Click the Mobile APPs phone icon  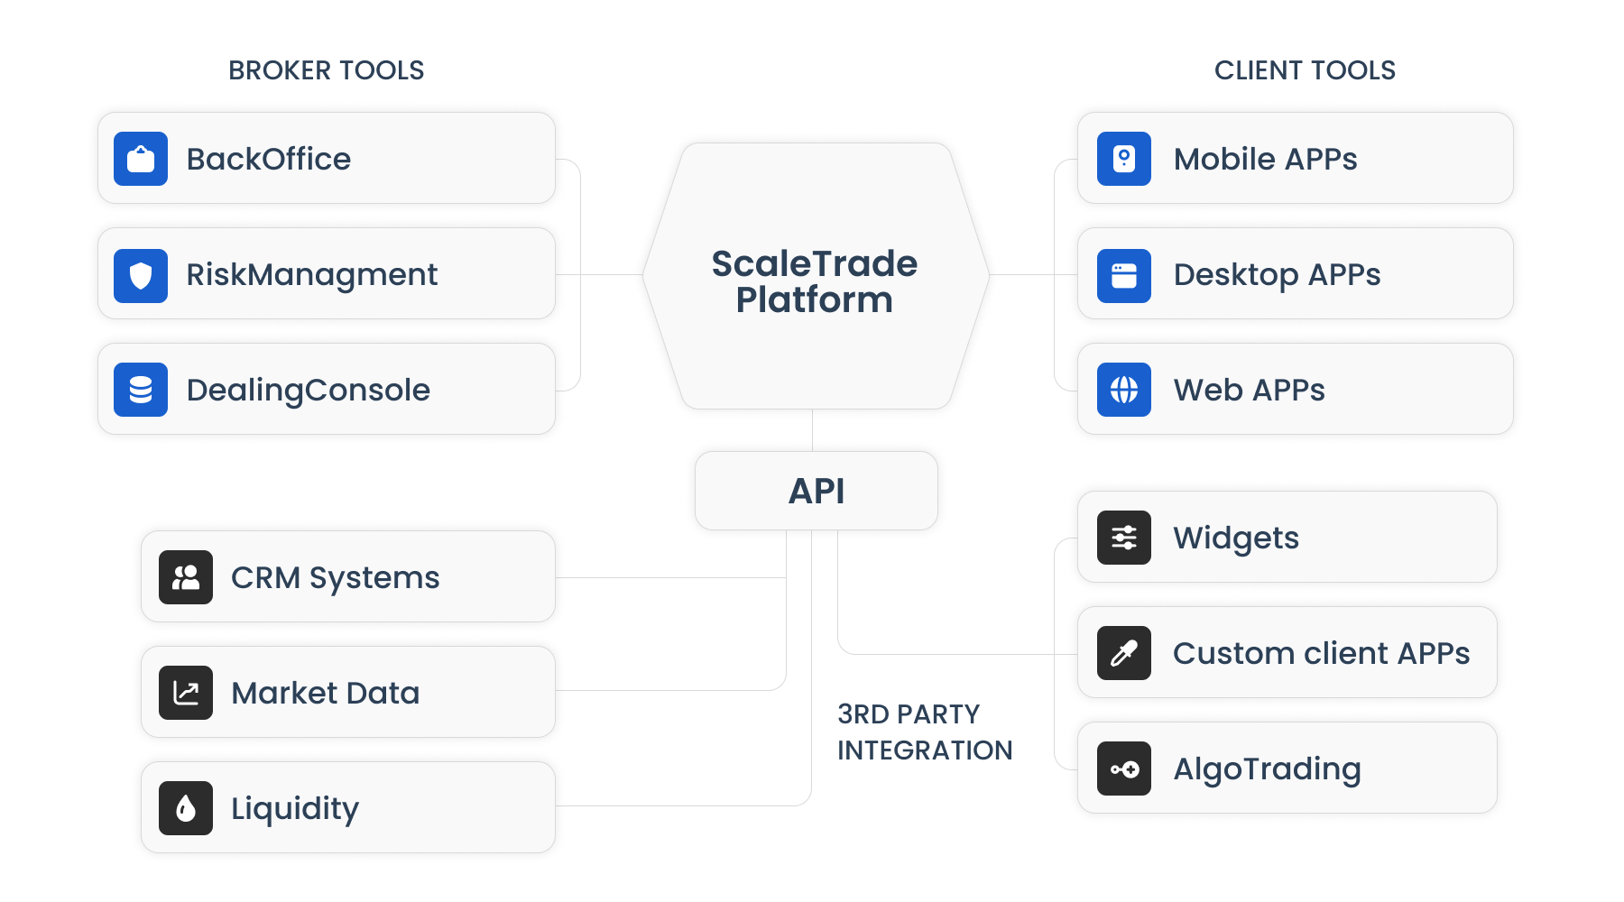pyautogui.click(x=1123, y=159)
